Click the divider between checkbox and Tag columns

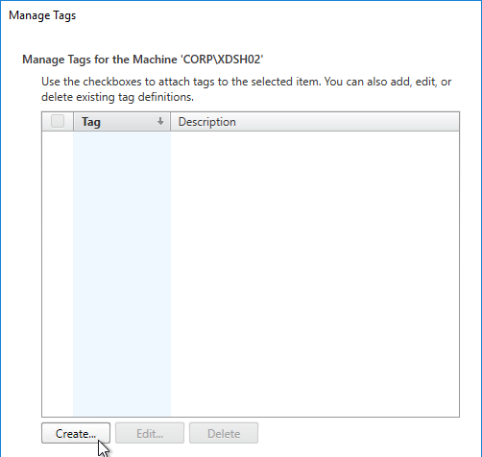pos(73,121)
